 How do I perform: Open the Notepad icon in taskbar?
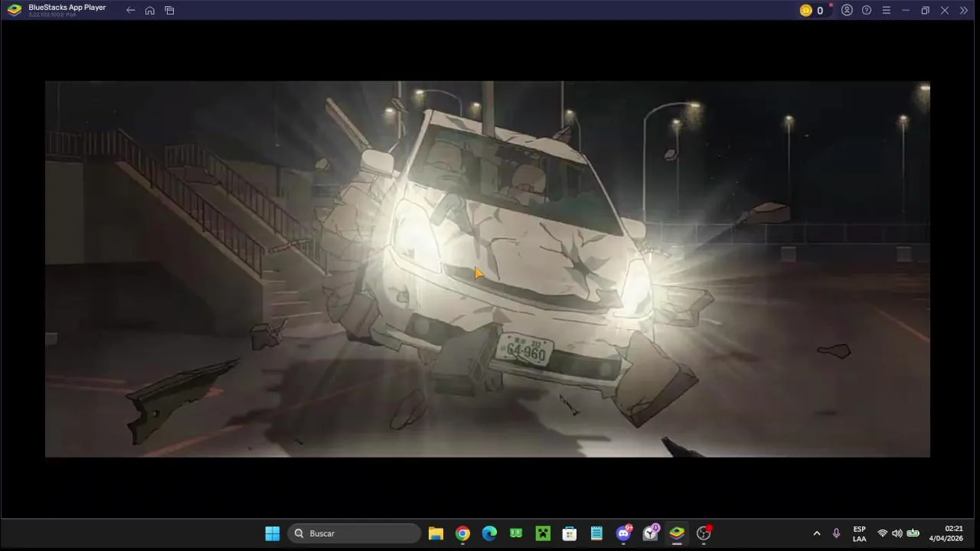point(596,533)
